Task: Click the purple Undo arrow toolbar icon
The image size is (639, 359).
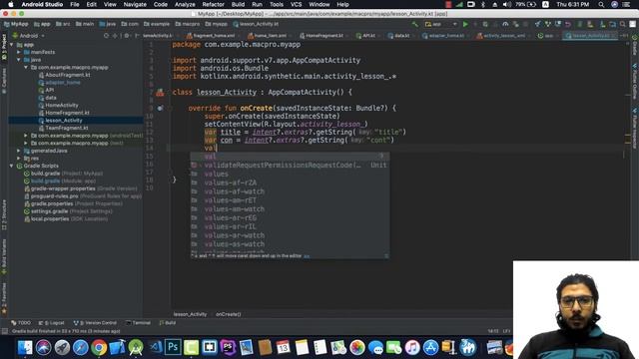Action: [568, 24]
